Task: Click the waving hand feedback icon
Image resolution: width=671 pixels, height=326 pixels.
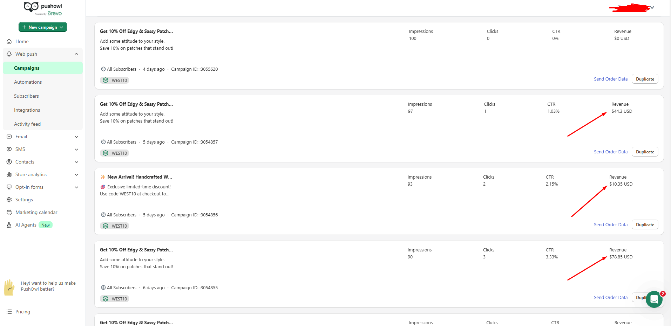Action: [9, 287]
